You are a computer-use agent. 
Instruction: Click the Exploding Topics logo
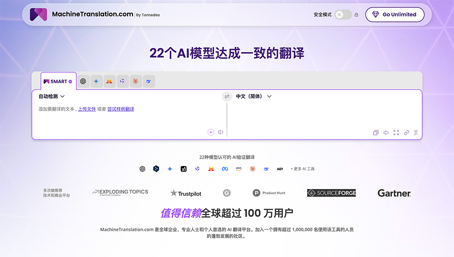[x=120, y=193]
